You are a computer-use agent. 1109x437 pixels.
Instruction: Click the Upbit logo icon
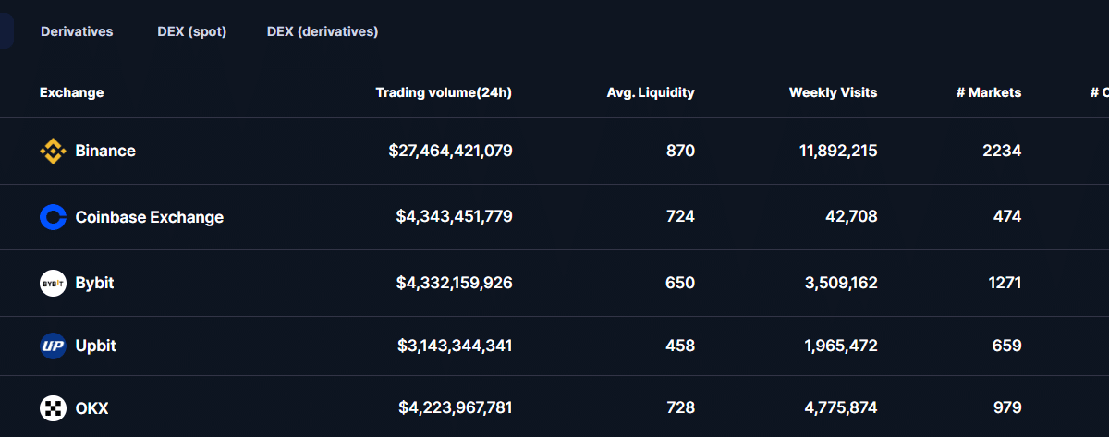pos(53,346)
